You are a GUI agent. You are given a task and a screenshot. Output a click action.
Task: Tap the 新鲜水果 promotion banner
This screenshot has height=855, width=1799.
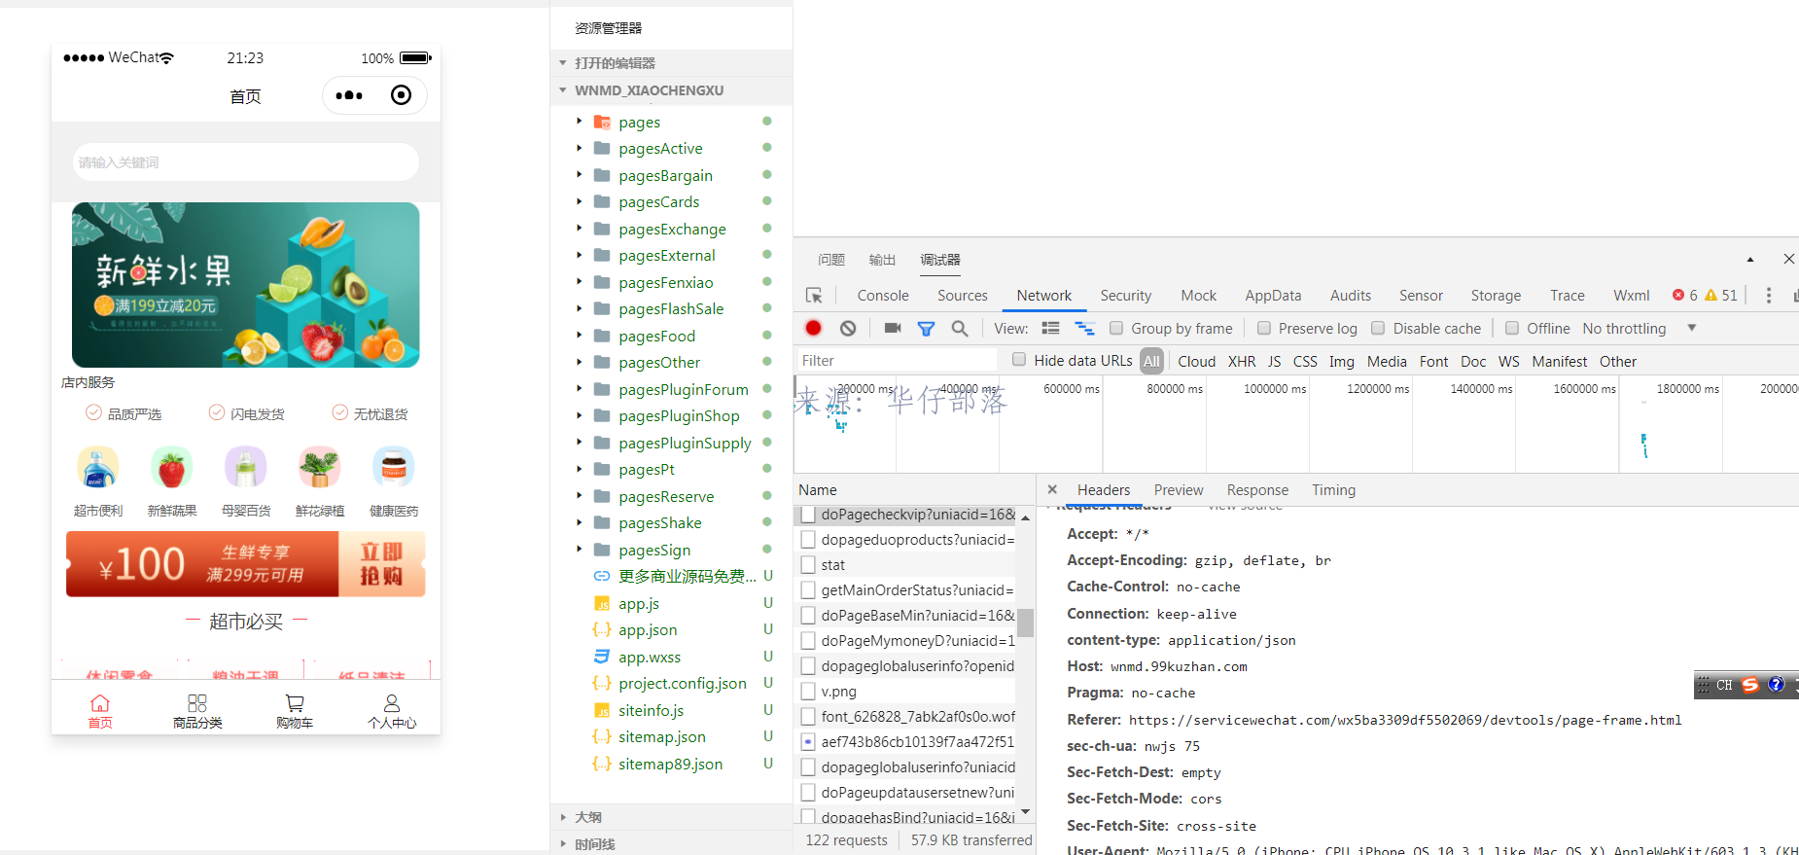click(246, 285)
